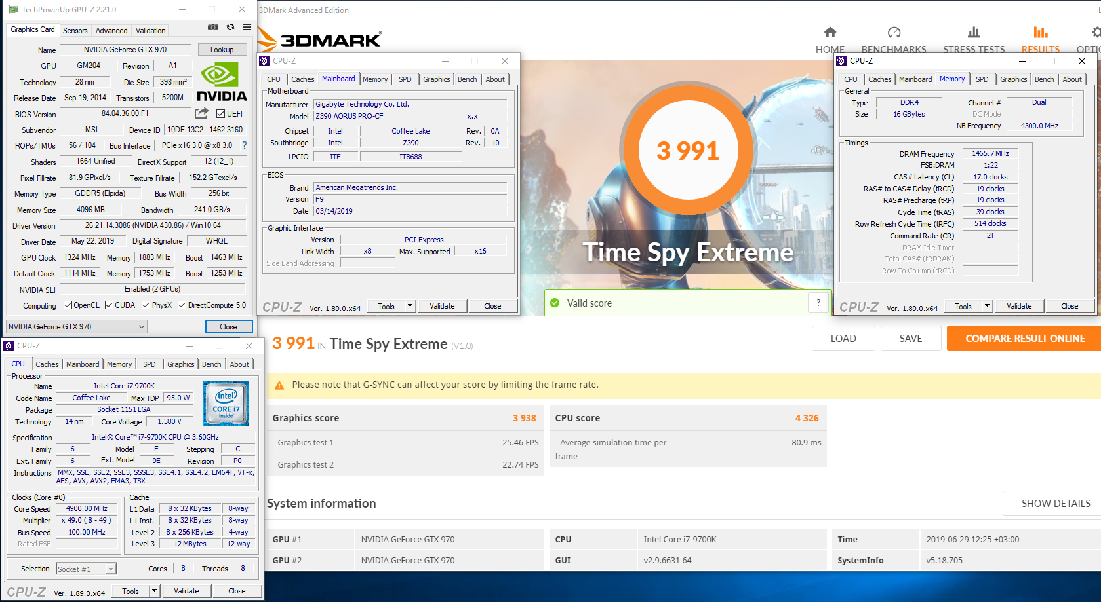Image resolution: width=1101 pixels, height=602 pixels.
Task: Click the Memory CPU-Z window title icon
Action: [842, 61]
